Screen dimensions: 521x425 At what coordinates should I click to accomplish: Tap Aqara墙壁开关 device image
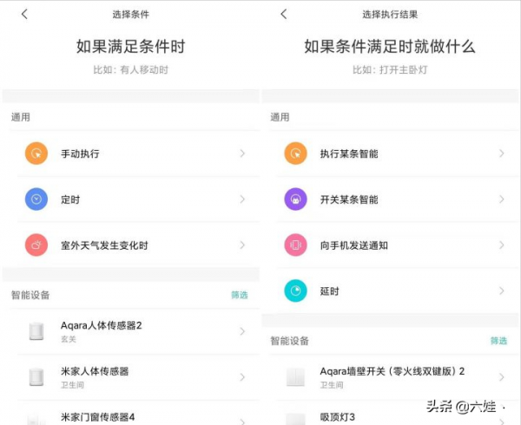[295, 377]
